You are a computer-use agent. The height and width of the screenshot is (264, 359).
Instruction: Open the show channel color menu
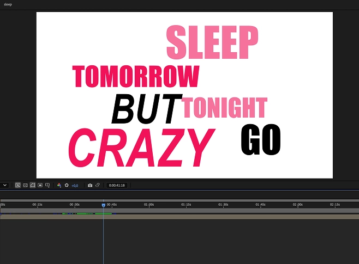tap(59, 185)
